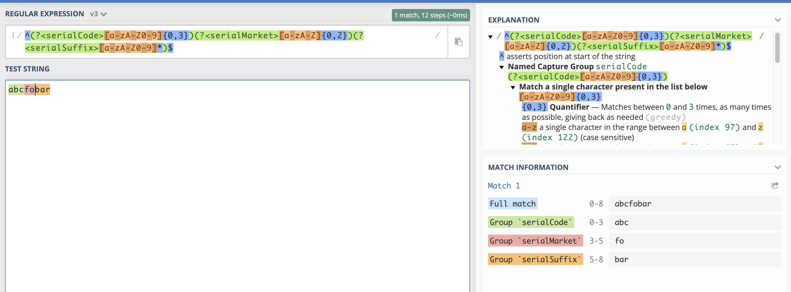The height and width of the screenshot is (292, 791).
Task: Click into the test string text area
Action: pos(237,186)
